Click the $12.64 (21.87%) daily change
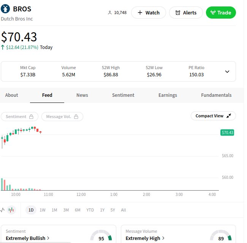This screenshot has width=247, height=243. tap(22, 47)
